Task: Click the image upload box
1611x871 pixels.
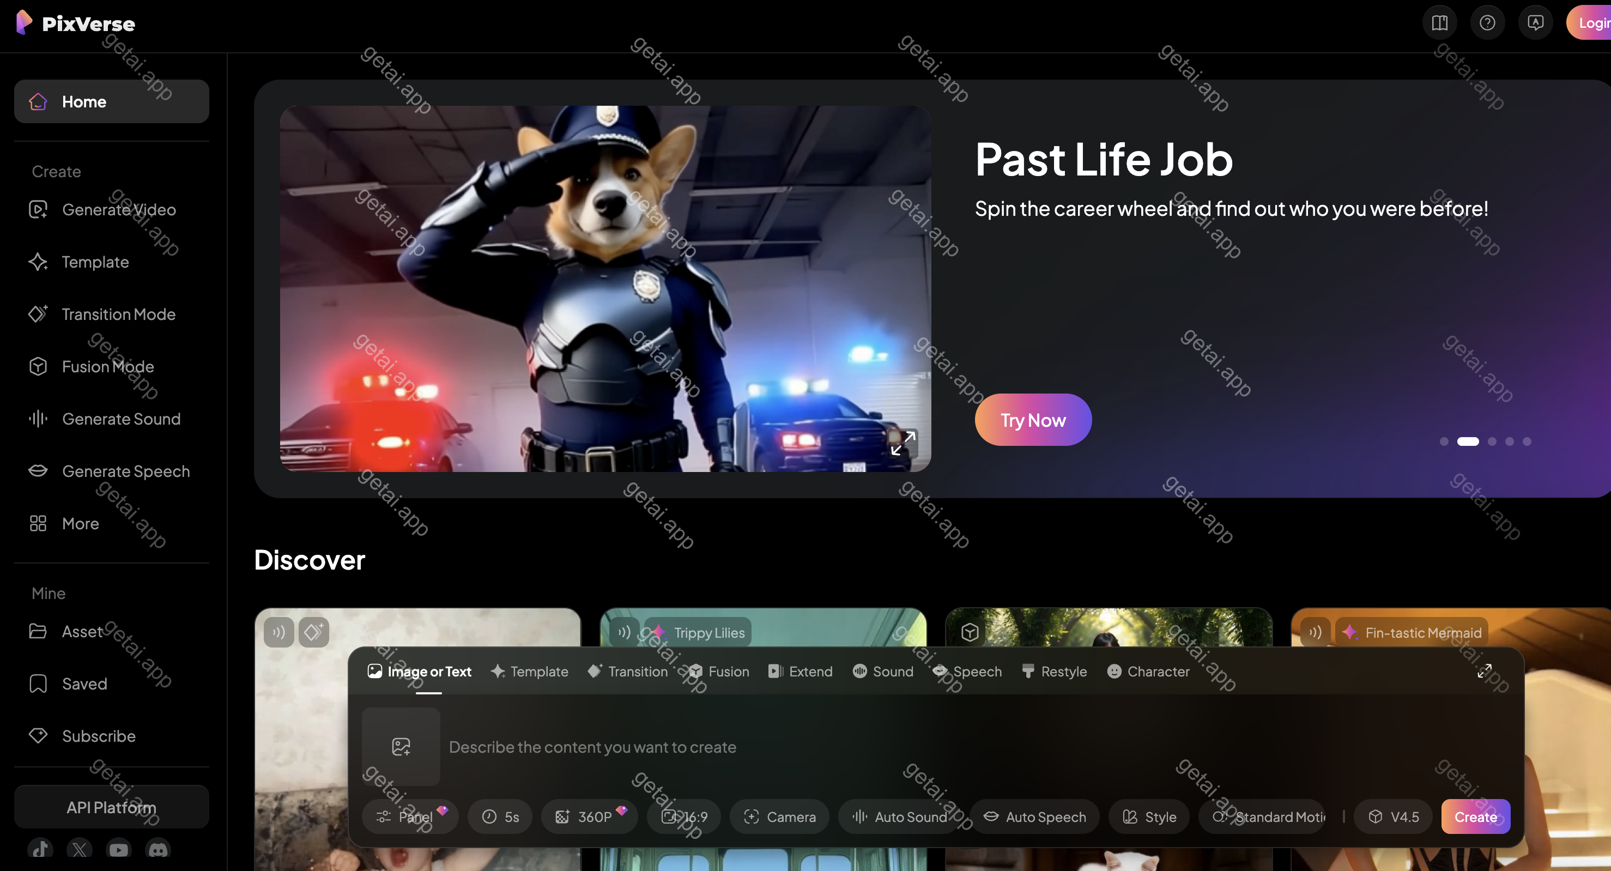Action: [401, 747]
